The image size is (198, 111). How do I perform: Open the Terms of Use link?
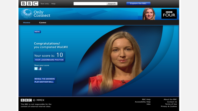click(x=171, y=104)
